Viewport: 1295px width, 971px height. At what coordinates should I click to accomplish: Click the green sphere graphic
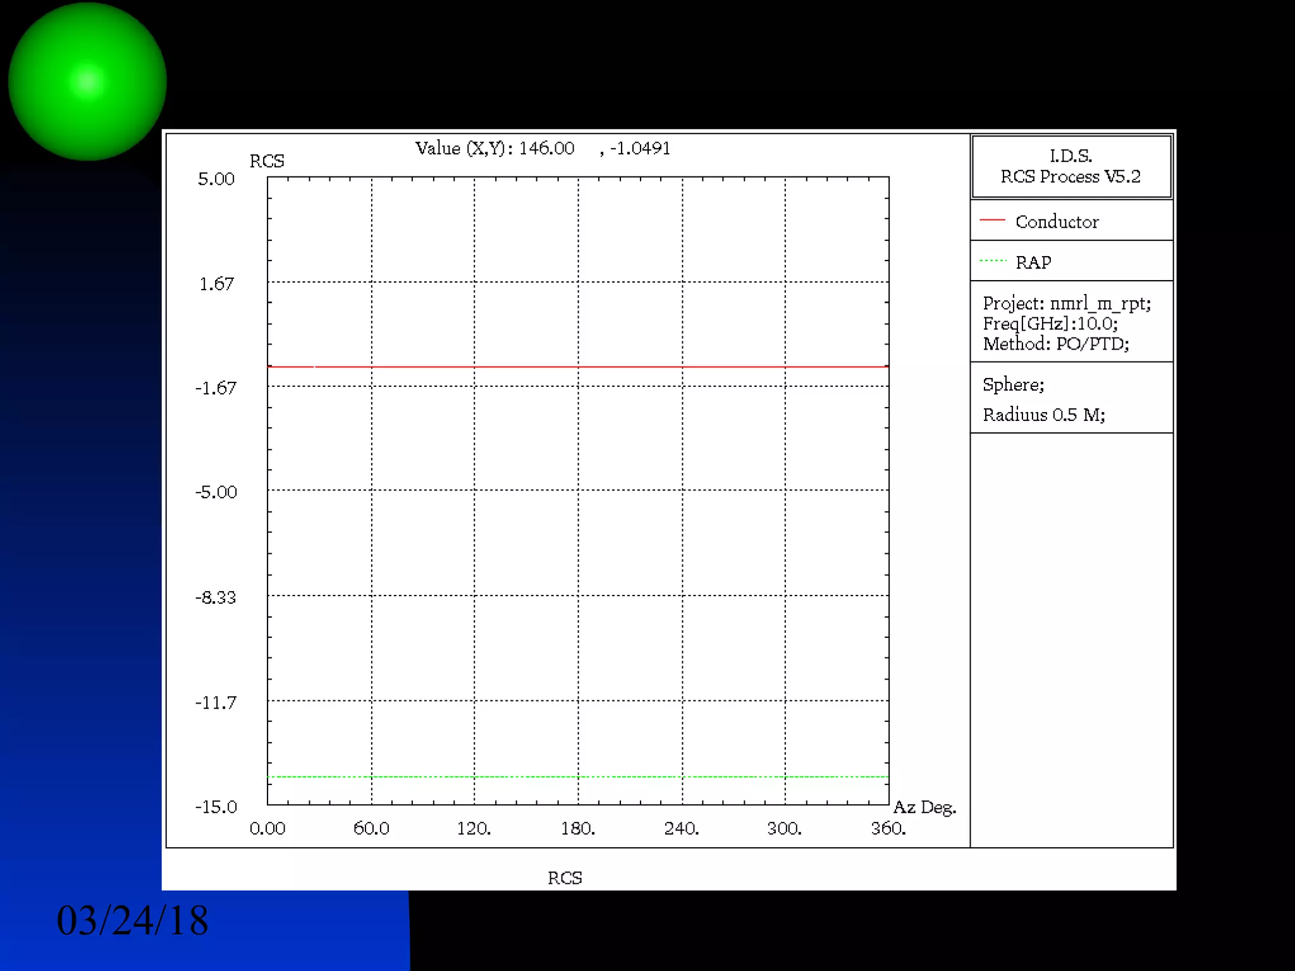tap(87, 82)
